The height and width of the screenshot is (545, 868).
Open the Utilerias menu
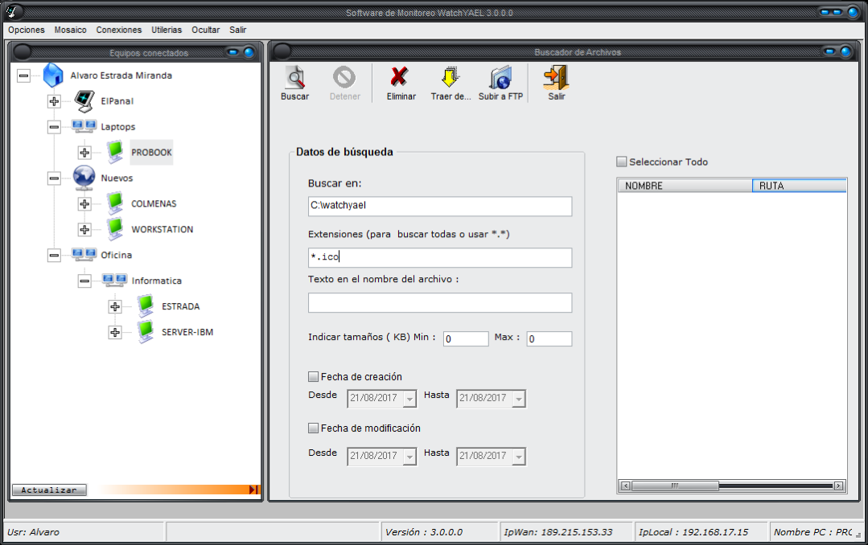[x=167, y=30]
